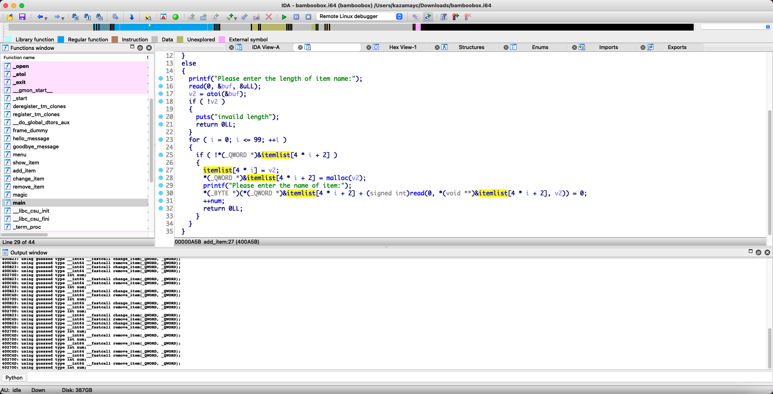Click the binary search binoculars icon

pyautogui.click(x=99, y=17)
